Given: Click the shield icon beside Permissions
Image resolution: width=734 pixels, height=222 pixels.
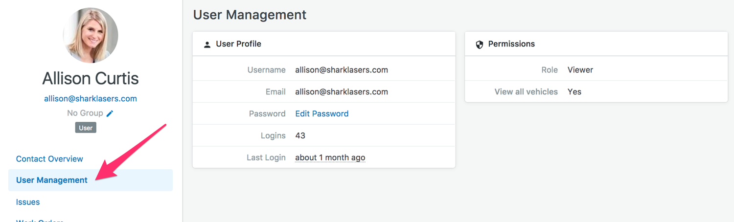Looking at the screenshot, I should tap(480, 44).
